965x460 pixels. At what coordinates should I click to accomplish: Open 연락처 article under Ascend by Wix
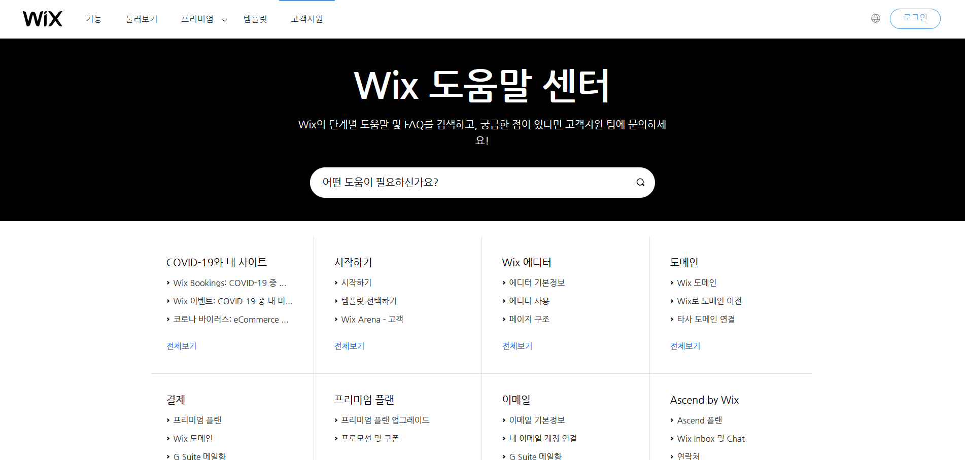pos(688,456)
